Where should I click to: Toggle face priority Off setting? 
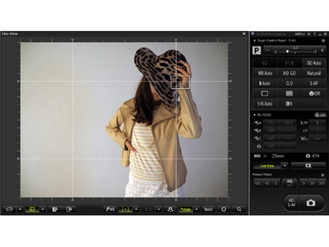click(314, 93)
